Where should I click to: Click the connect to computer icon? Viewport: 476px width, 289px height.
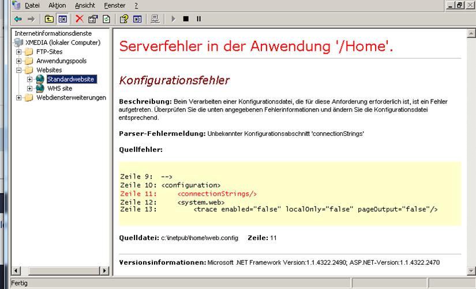click(155, 19)
